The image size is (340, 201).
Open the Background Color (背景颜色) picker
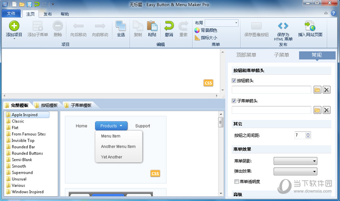(x=206, y=30)
